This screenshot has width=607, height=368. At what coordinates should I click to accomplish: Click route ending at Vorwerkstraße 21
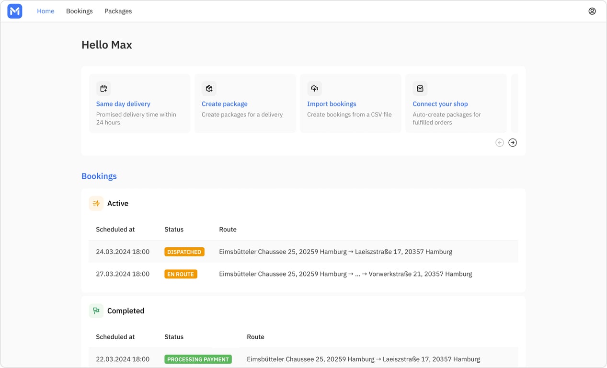pos(345,274)
